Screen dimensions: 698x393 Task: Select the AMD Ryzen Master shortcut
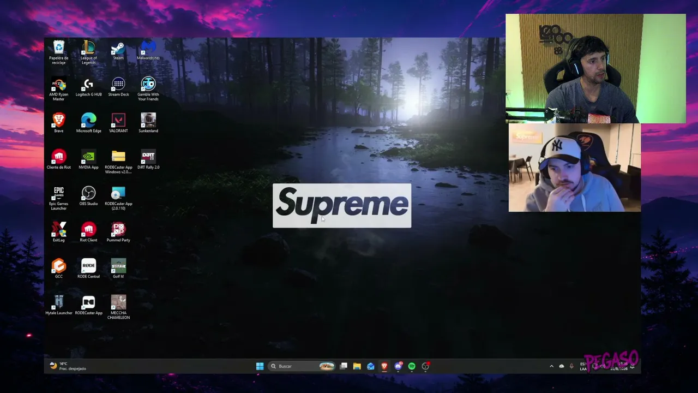(x=58, y=90)
